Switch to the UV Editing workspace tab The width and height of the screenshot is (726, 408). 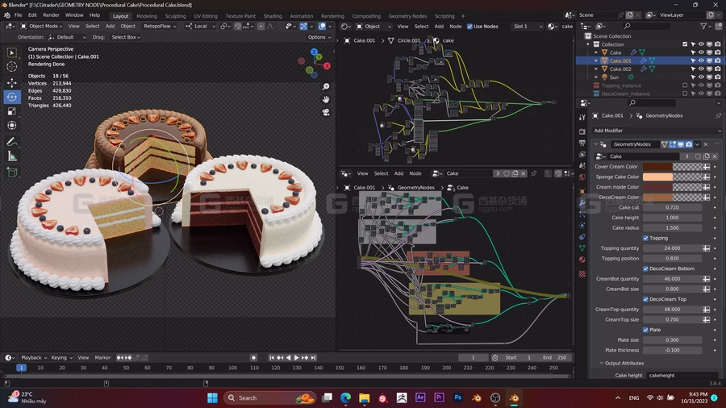click(206, 16)
